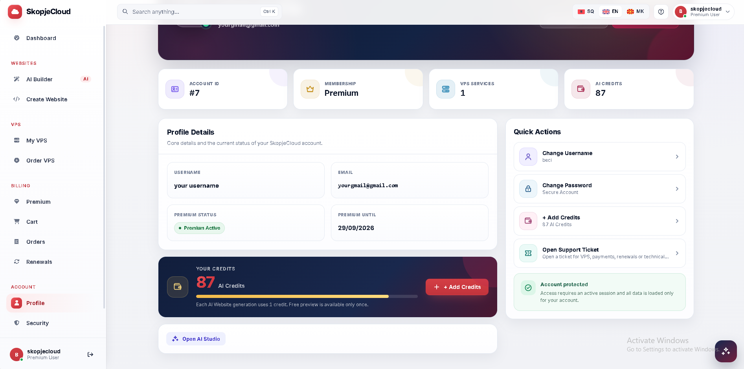Image resolution: width=744 pixels, height=369 pixels.
Task: Click the Account ID card icon
Action: [x=175, y=89]
